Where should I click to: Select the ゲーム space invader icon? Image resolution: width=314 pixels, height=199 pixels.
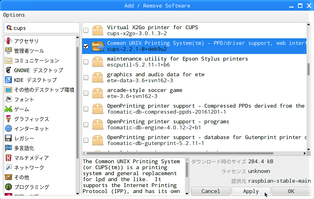8,109
